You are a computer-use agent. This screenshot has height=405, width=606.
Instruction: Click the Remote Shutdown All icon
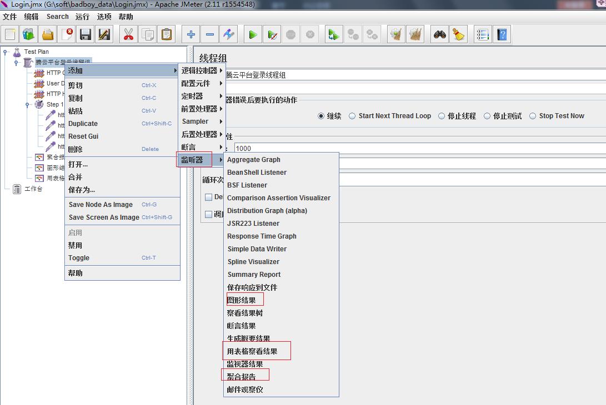pyautogui.click(x=372, y=34)
